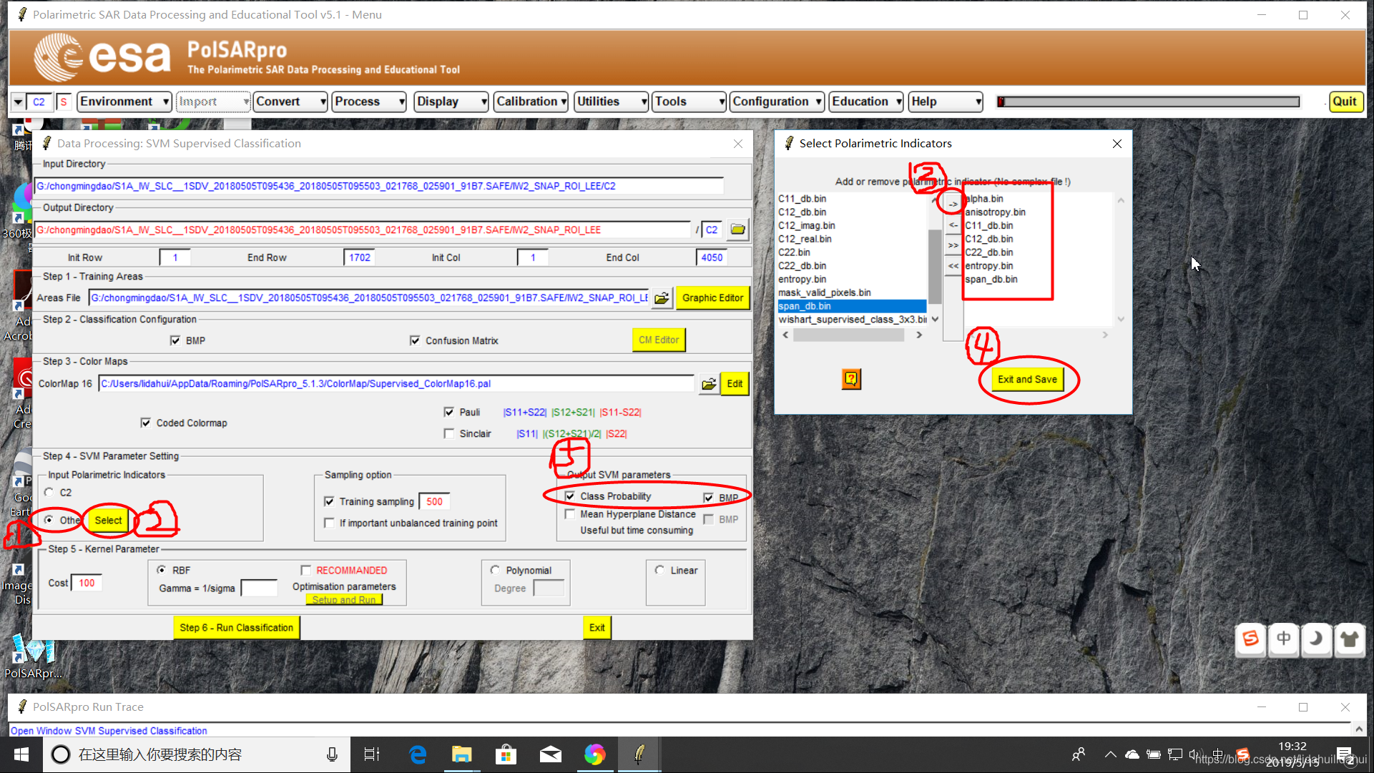Open the notification center icon
This screenshot has height=773, width=1374.
[1345, 756]
